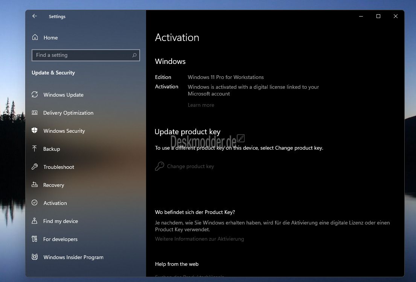Click the digital license activation status text
The image size is (416, 282).
click(253, 90)
